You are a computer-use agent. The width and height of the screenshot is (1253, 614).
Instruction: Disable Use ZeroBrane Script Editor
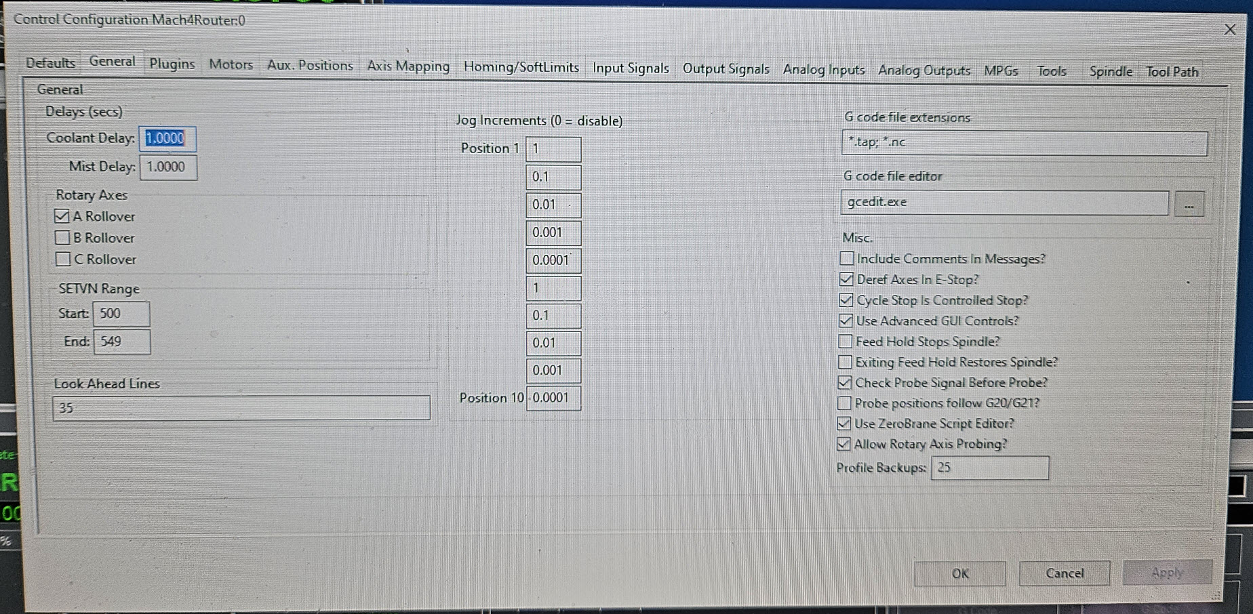point(844,424)
